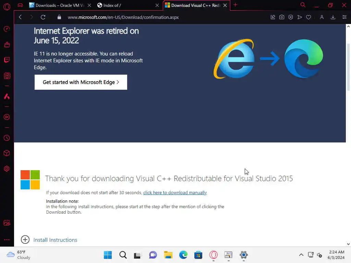Click the address bar URL
This screenshot has height=263, width=351.
123,17
